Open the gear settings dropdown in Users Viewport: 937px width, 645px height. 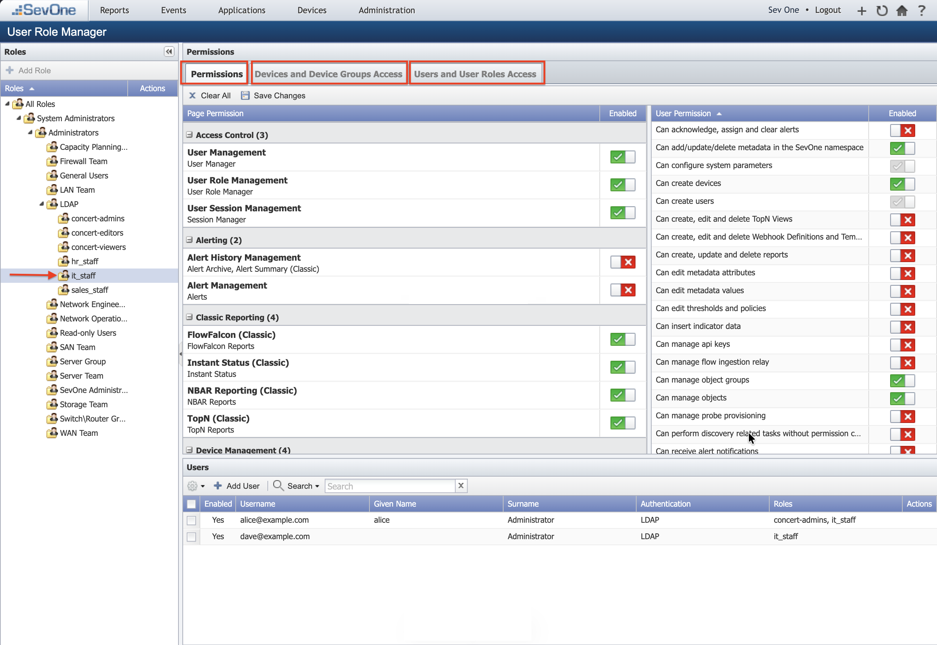tap(196, 486)
